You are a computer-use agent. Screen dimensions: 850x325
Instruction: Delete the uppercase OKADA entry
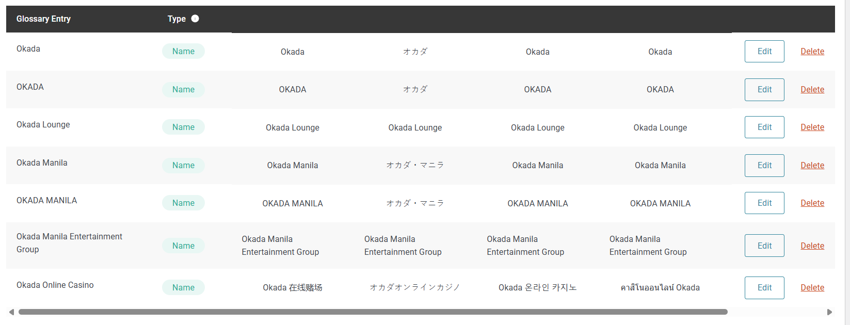812,90
